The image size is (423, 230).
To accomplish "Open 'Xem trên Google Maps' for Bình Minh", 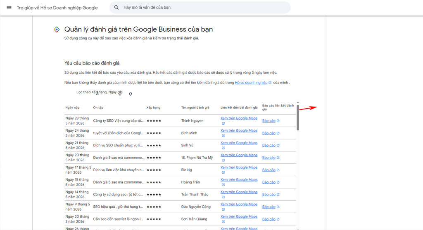I will click(239, 130).
